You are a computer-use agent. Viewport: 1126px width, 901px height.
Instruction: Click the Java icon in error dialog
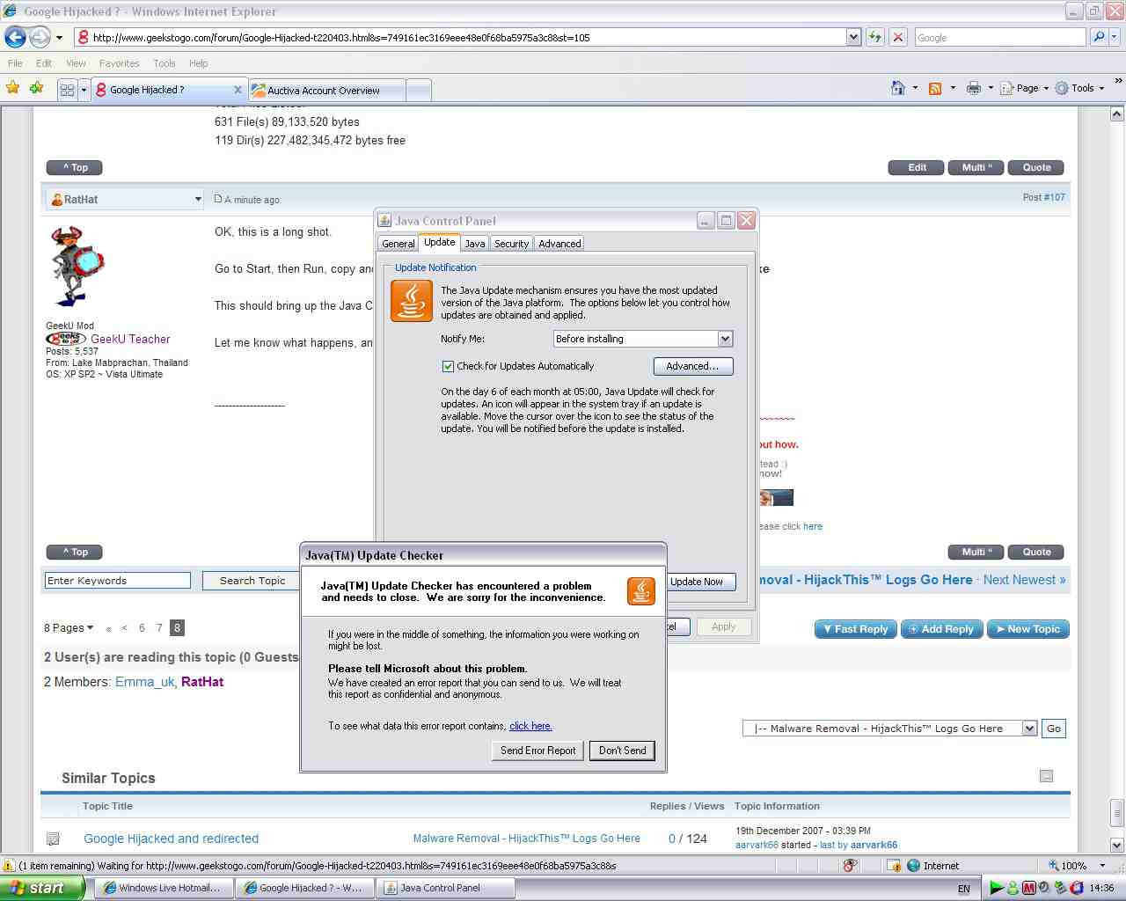(x=640, y=591)
